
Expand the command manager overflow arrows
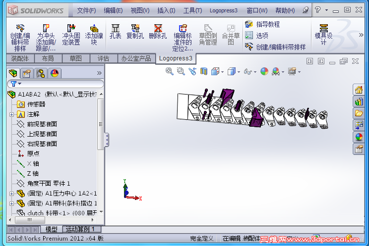pyautogui.click(x=361, y=35)
